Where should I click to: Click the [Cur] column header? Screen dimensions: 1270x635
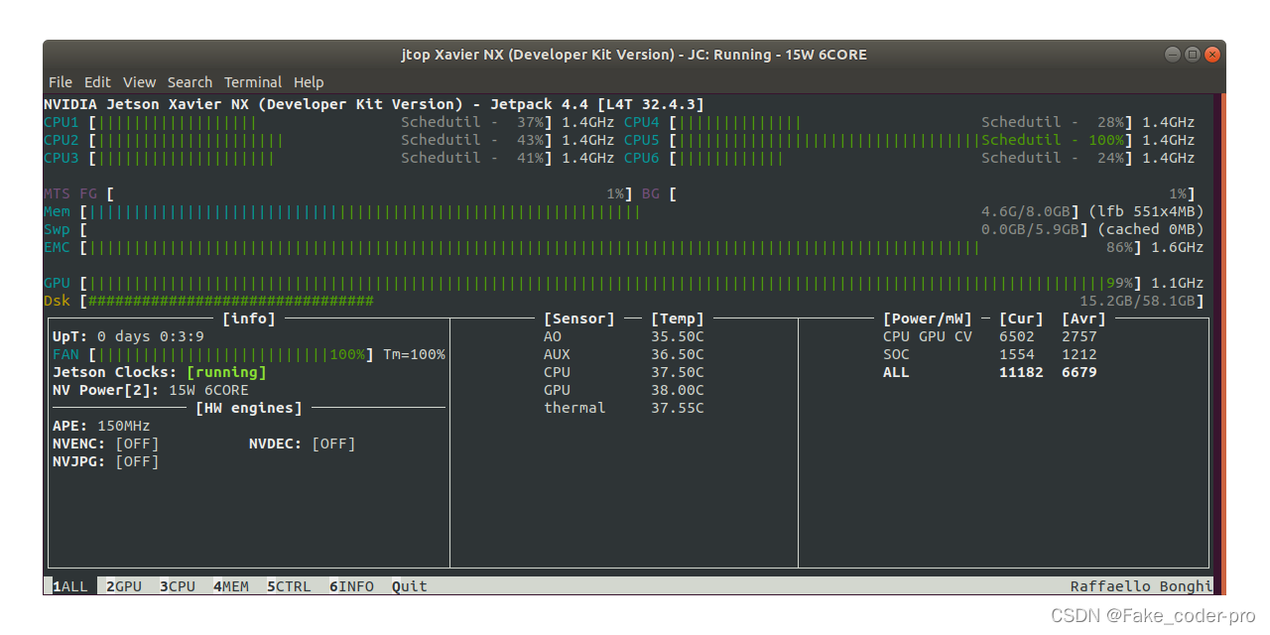(x=1021, y=318)
